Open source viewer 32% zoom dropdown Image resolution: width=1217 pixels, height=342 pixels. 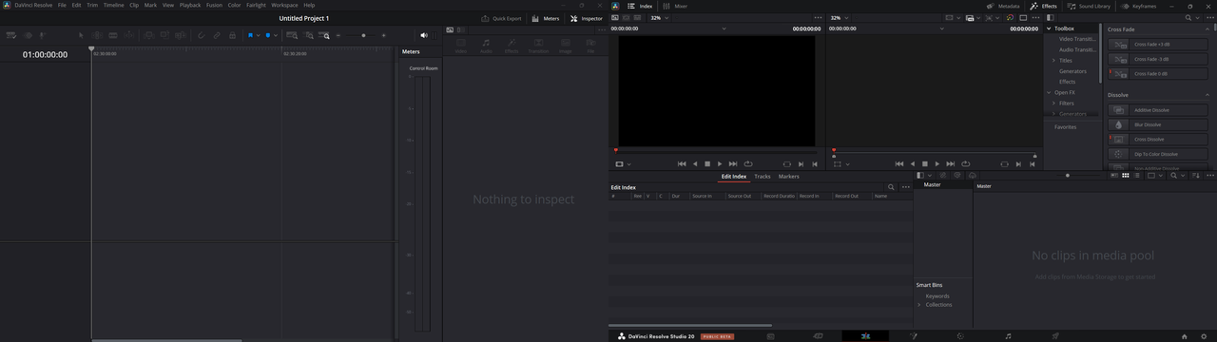tap(659, 17)
